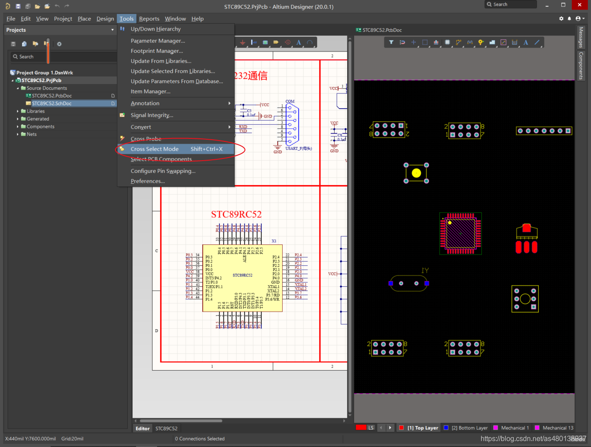
Task: Click the top-right Search box
Action: tap(510, 4)
